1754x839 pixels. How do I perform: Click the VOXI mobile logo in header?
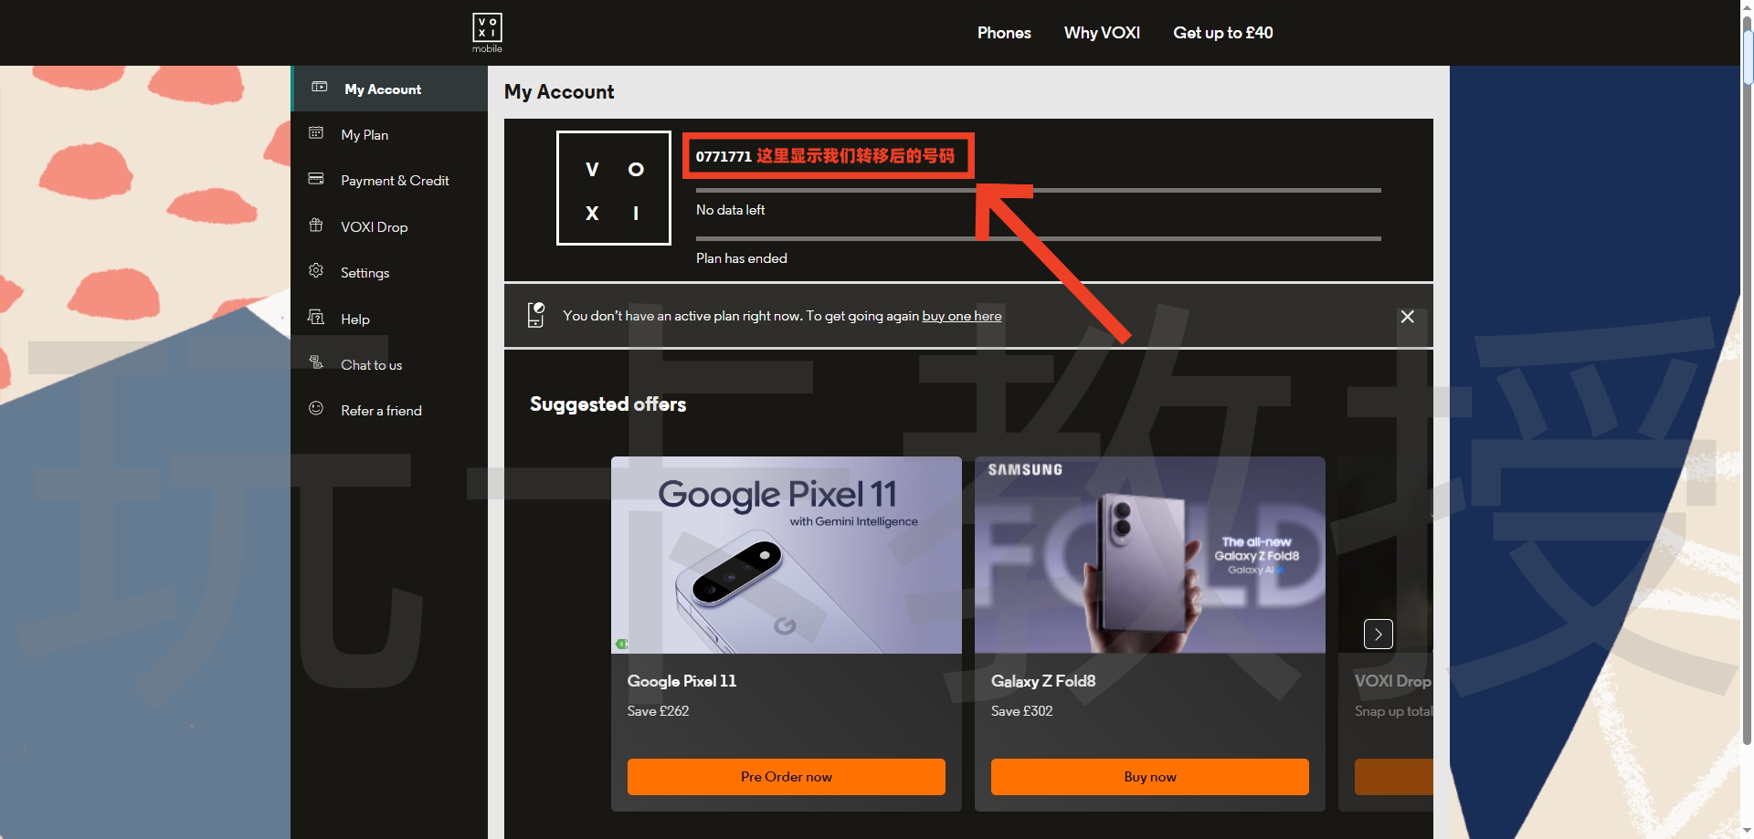pyautogui.click(x=487, y=33)
